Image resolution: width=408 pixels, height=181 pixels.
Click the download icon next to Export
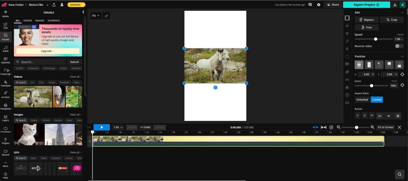tap(395, 5)
